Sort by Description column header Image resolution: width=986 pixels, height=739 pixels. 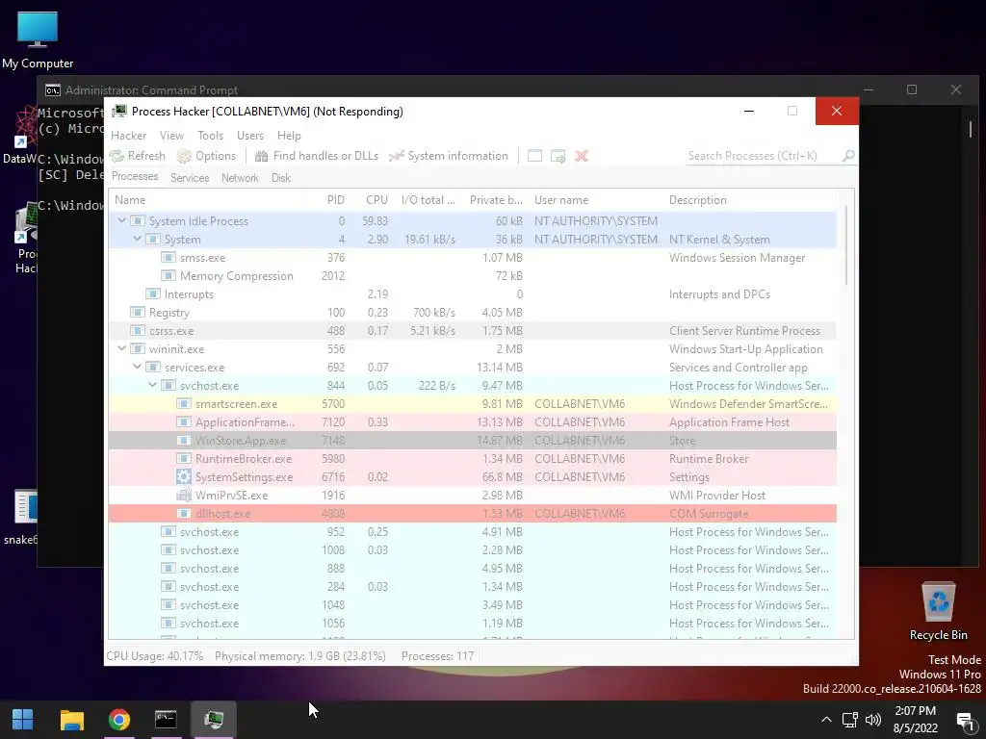pos(751,200)
